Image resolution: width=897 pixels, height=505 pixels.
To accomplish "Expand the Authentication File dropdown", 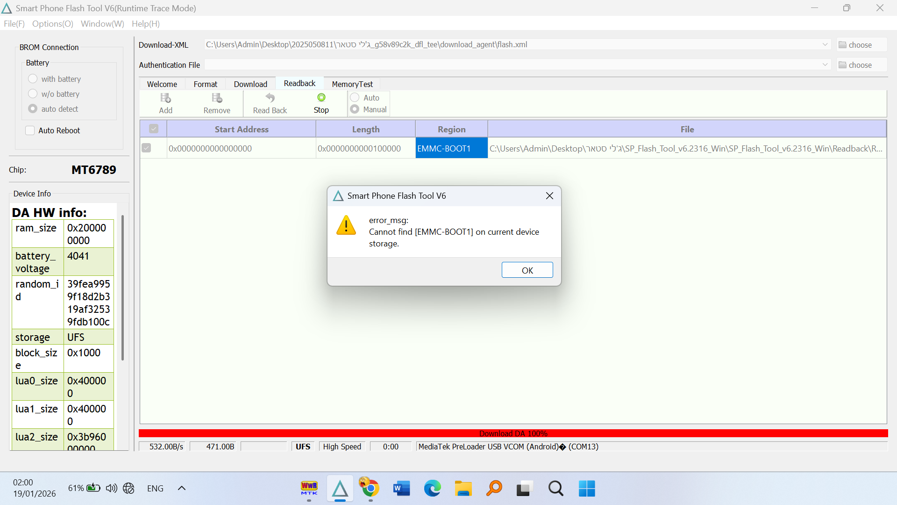I will point(825,65).
